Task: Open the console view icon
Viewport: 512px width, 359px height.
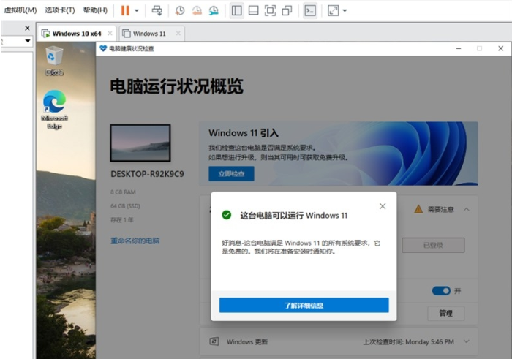Action: tap(310, 10)
